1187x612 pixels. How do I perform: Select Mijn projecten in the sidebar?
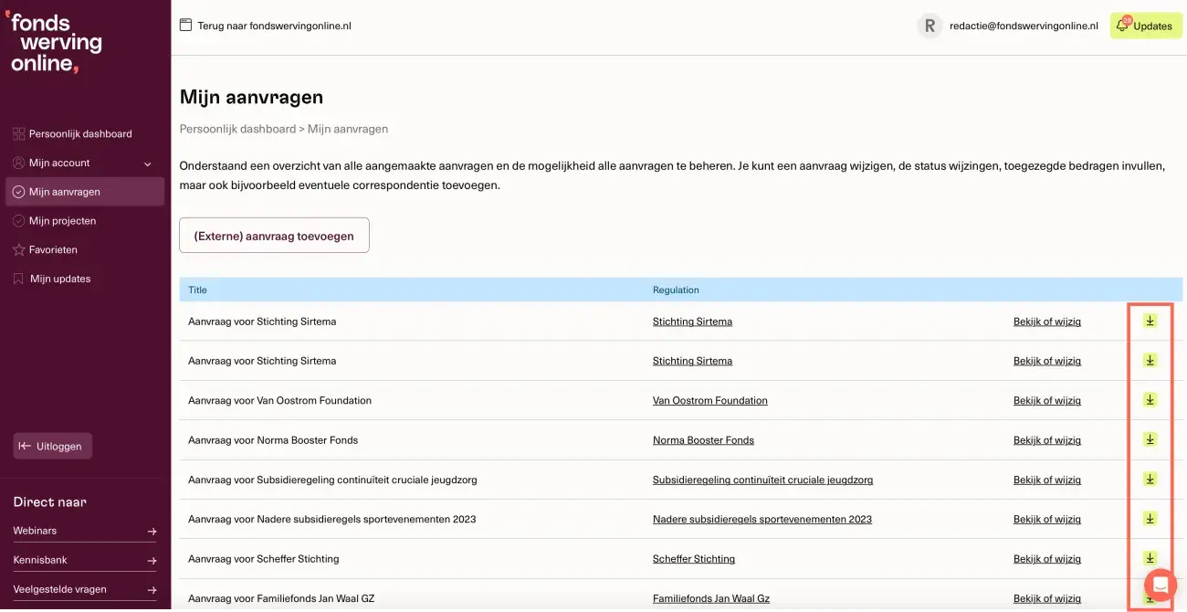pyautogui.click(x=18, y=220)
